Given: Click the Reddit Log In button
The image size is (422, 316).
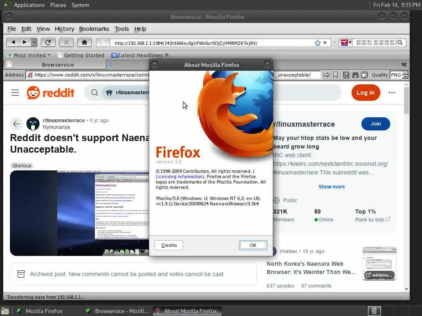Looking at the screenshot, I should click(x=366, y=93).
